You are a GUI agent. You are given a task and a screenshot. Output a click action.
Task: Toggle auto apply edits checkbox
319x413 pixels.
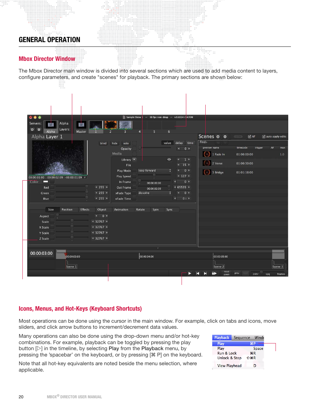[263, 136]
